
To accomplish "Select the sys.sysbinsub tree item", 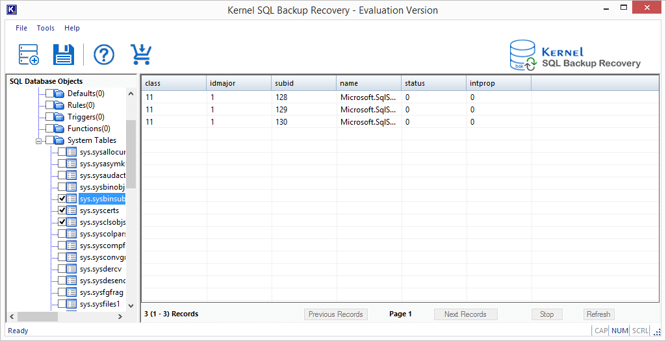I will tap(102, 199).
